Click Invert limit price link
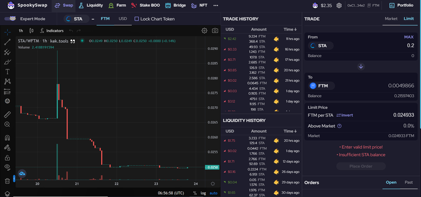 345,115
